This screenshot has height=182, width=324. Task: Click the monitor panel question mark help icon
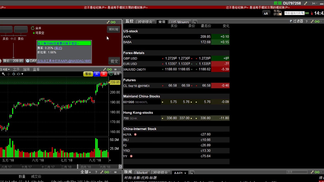(x=307, y=21)
